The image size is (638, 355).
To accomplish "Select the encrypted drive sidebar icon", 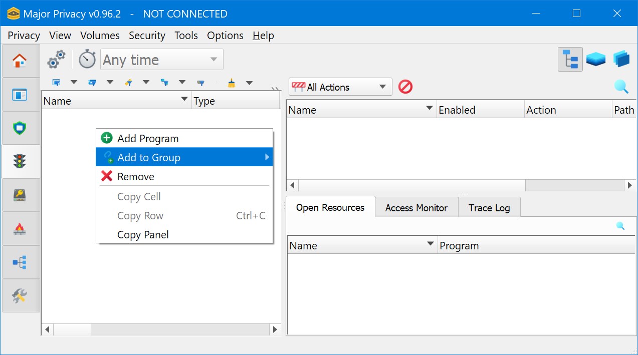I will click(x=21, y=195).
